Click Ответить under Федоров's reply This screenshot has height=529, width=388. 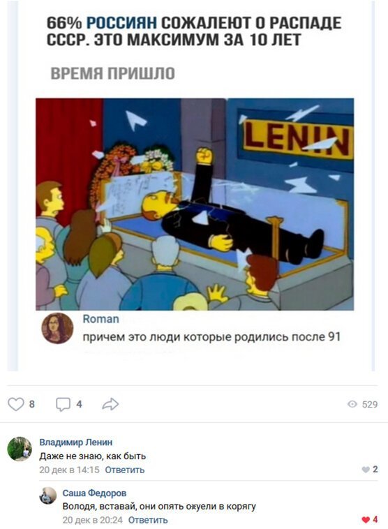(x=148, y=520)
